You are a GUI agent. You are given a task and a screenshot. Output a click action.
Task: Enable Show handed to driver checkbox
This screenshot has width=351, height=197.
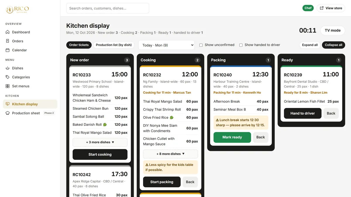click(241, 45)
